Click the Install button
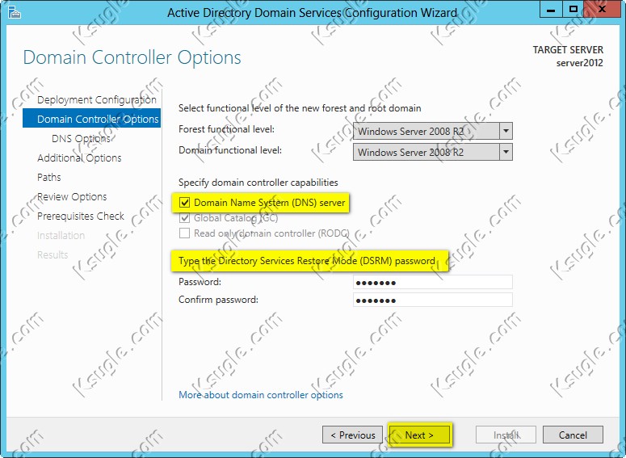The width and height of the screenshot is (626, 458). [x=506, y=435]
